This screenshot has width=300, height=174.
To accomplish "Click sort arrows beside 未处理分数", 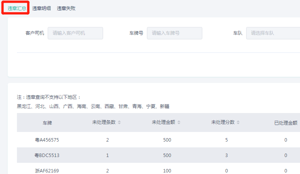I will 238,122.
